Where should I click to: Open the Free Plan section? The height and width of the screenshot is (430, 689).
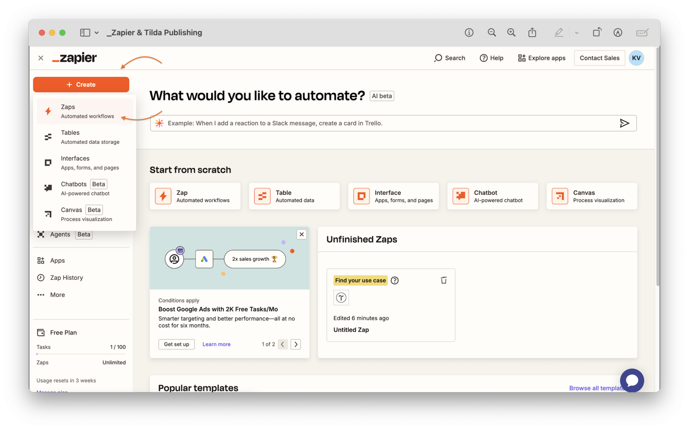[57, 332]
